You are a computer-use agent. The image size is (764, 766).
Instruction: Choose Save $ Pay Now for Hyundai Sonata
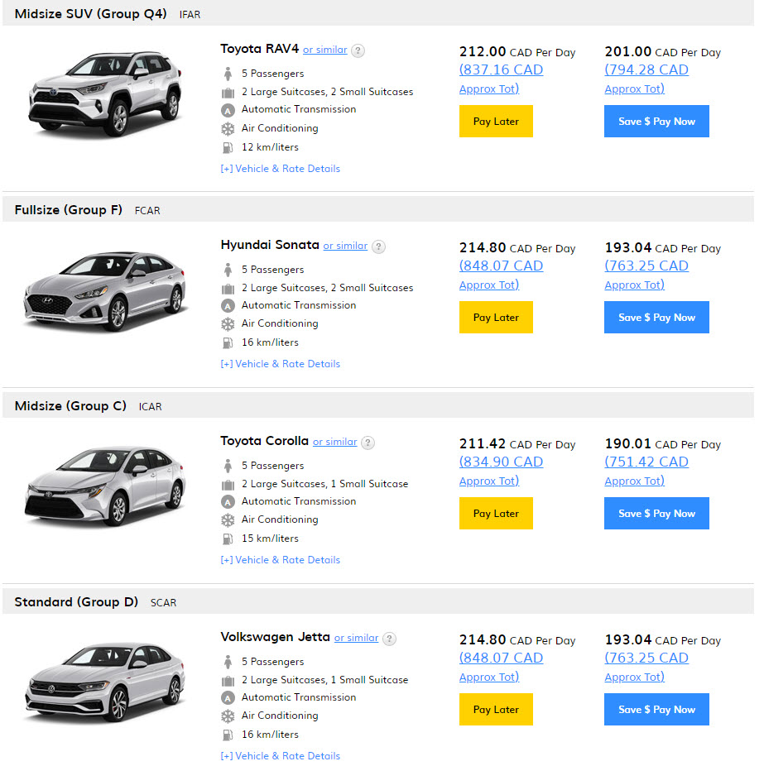[x=656, y=318]
